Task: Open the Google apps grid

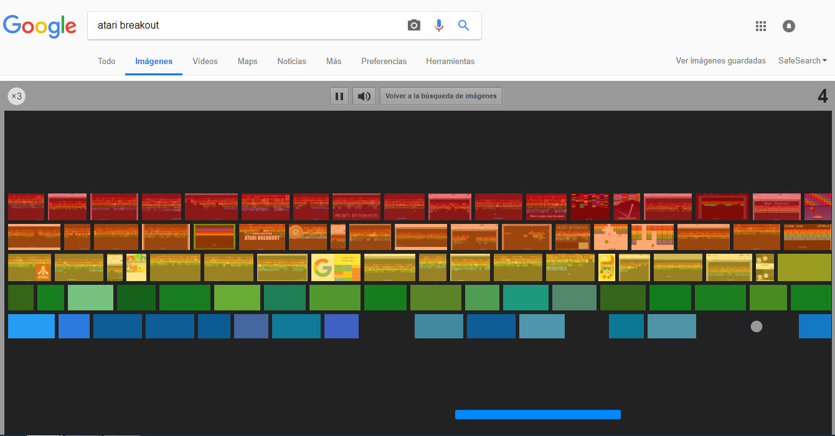Action: pos(760,26)
